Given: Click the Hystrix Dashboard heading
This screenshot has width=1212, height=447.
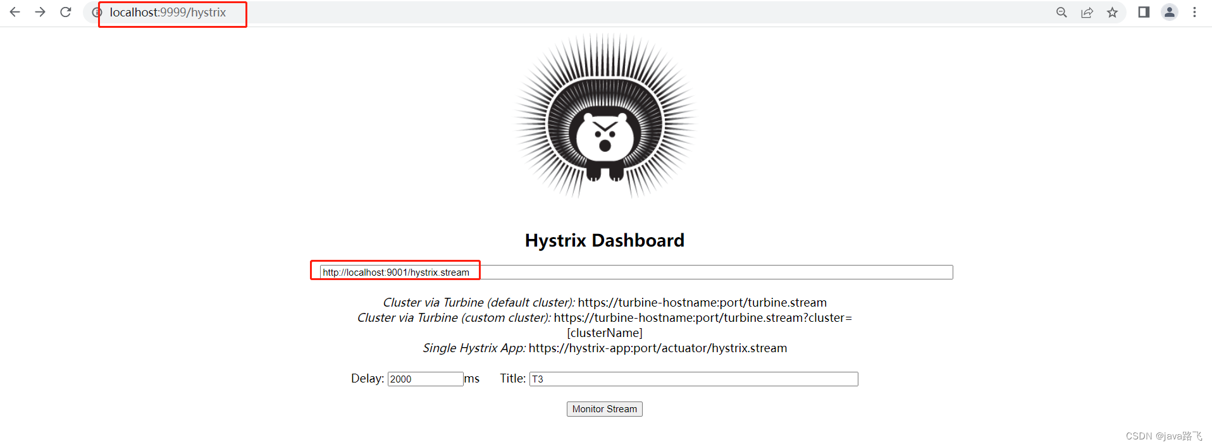Looking at the screenshot, I should [x=605, y=240].
